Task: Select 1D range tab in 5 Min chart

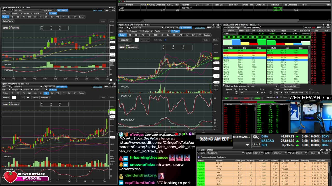Action: pyautogui.click(x=12, y=17)
